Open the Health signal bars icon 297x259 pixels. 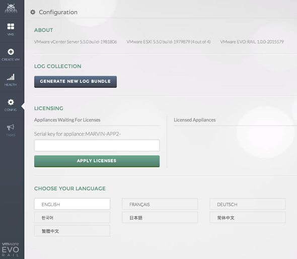[11, 77]
